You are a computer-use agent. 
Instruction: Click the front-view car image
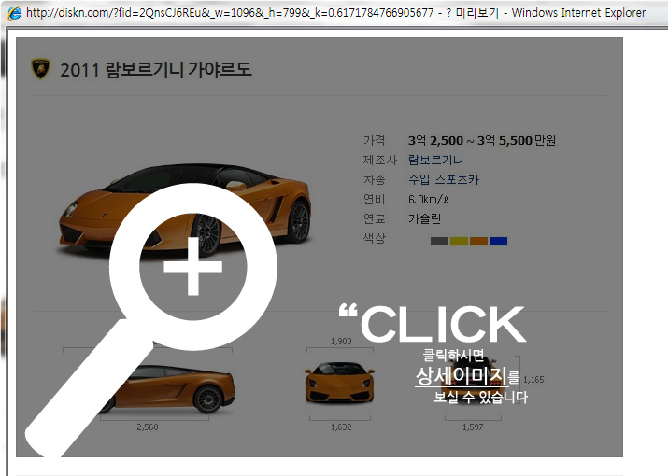coord(339,382)
